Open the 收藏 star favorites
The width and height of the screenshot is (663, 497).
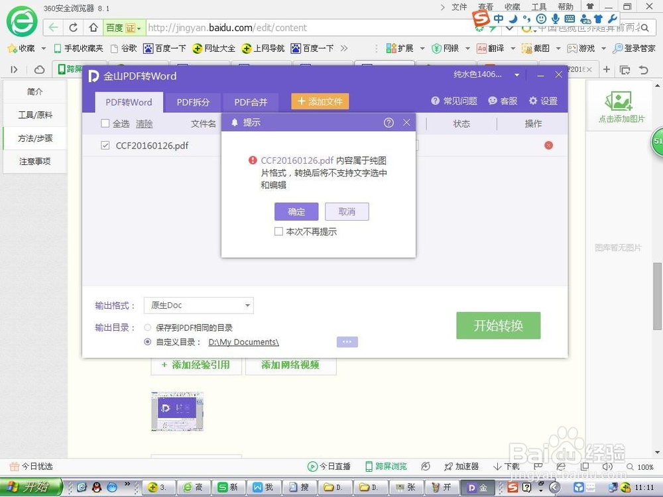(22, 48)
